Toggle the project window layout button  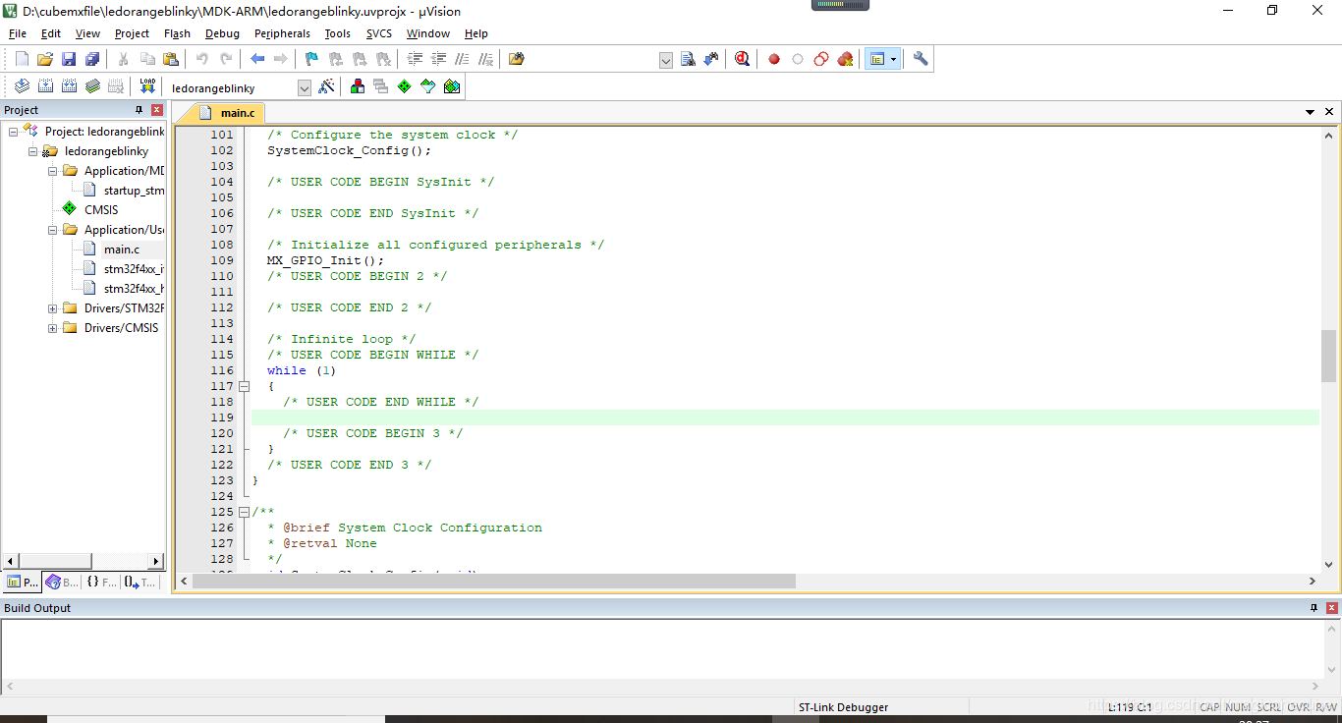click(x=877, y=59)
